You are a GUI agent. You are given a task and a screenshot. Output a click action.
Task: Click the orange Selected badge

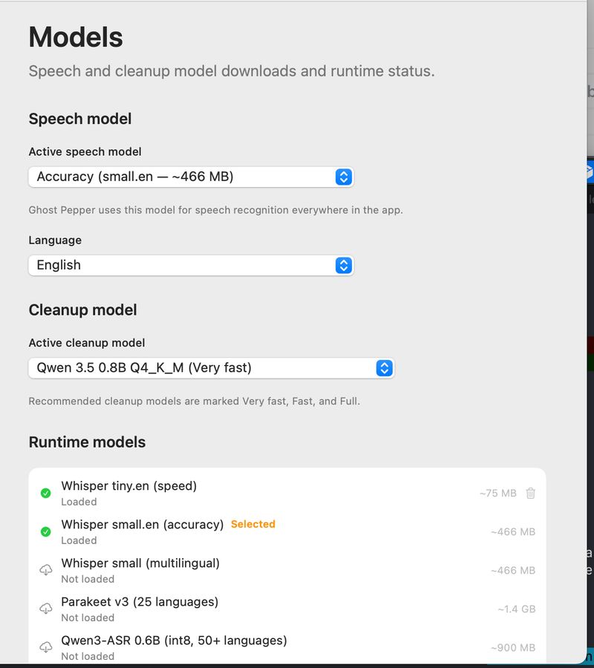tap(252, 524)
